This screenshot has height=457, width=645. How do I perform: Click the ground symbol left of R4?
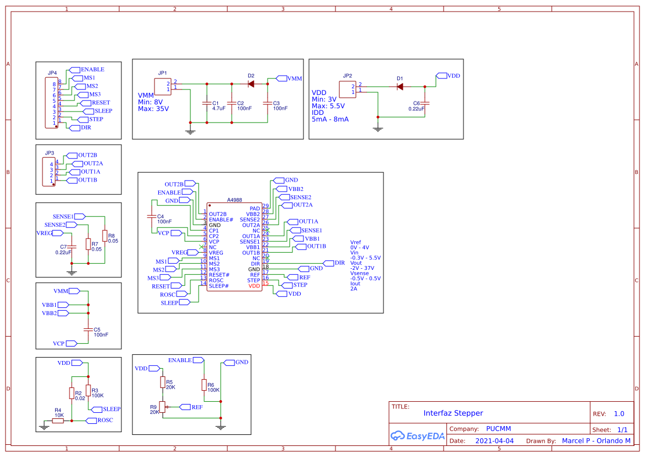coord(44,427)
